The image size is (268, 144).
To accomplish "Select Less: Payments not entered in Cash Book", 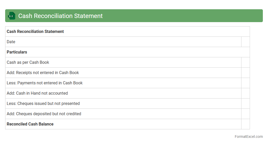I will pos(45,83).
